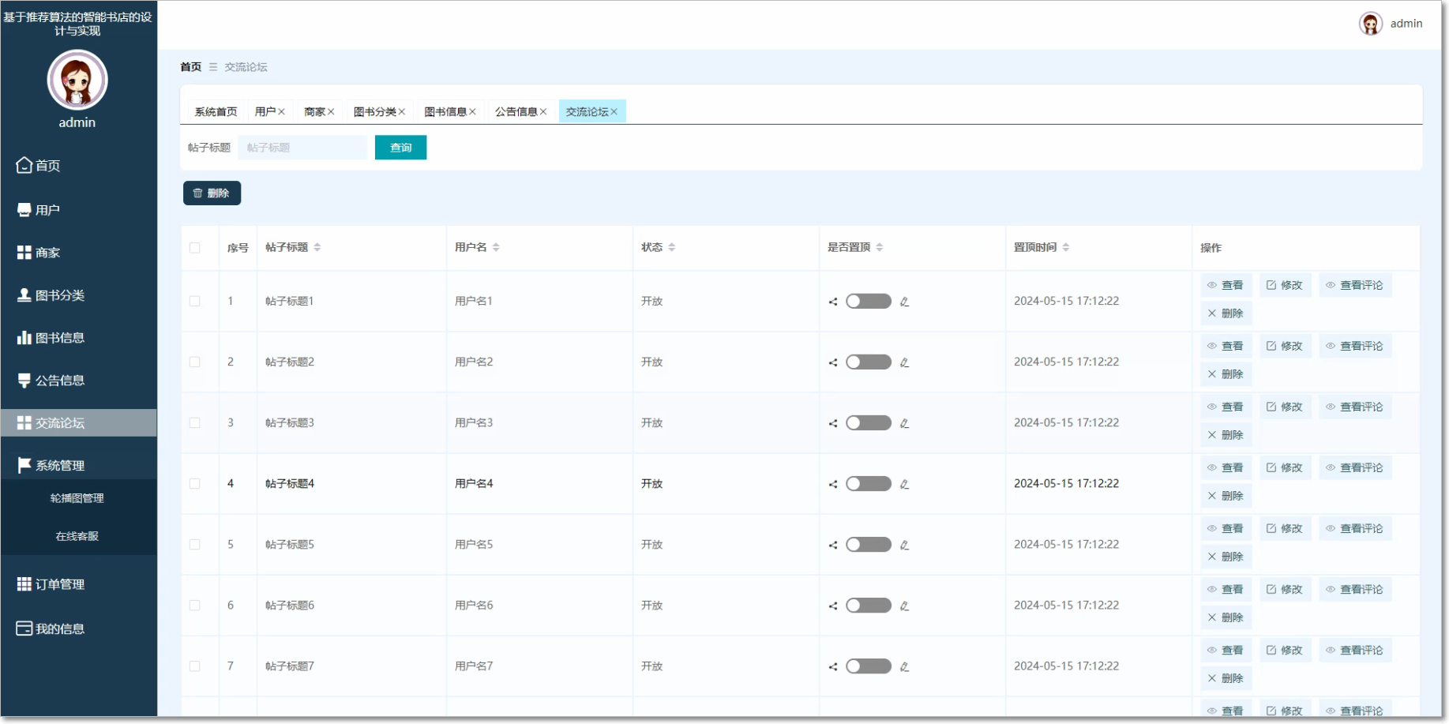Click pencil edit icon in row 帖子标题7

tap(905, 666)
